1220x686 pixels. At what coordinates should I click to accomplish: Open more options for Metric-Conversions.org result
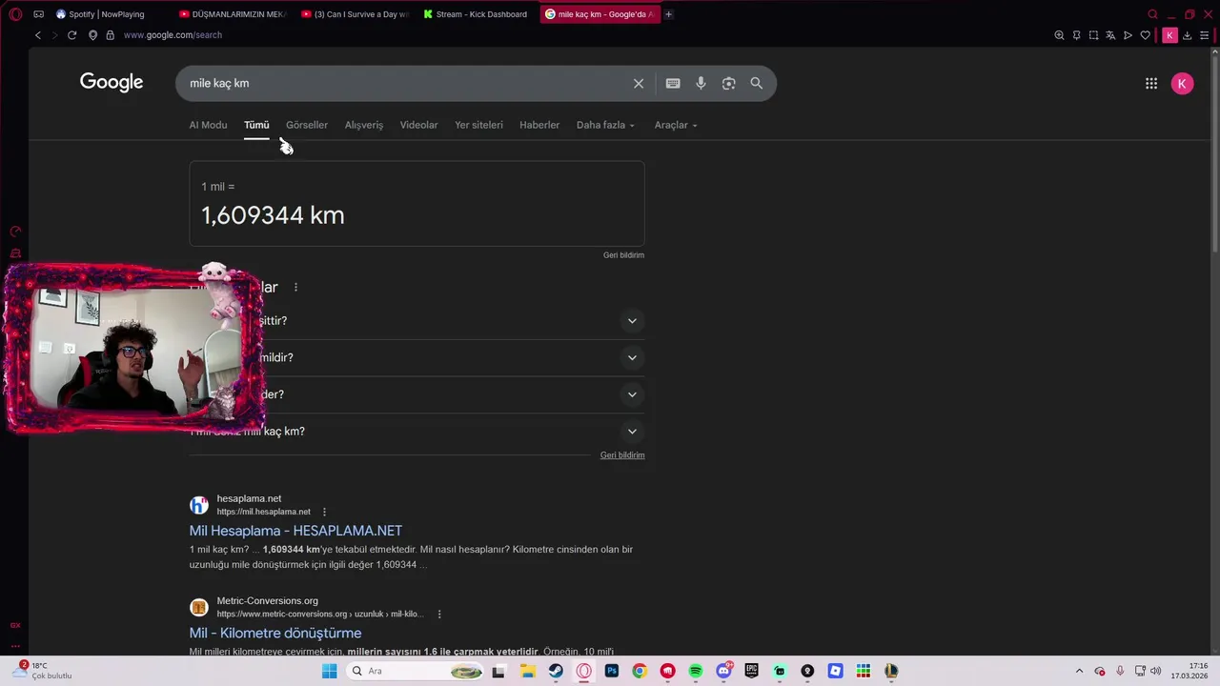tap(439, 615)
